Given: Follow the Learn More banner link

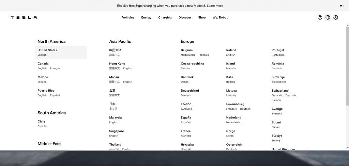Looking at the screenshot, I should (x=215, y=6).
